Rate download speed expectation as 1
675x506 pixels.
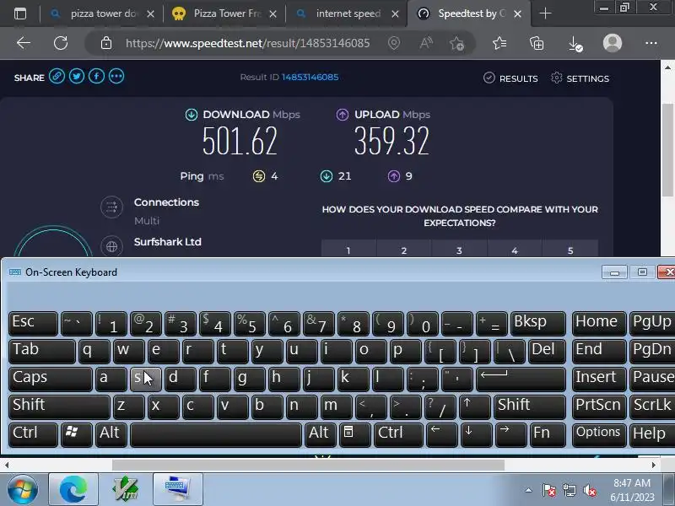348,249
